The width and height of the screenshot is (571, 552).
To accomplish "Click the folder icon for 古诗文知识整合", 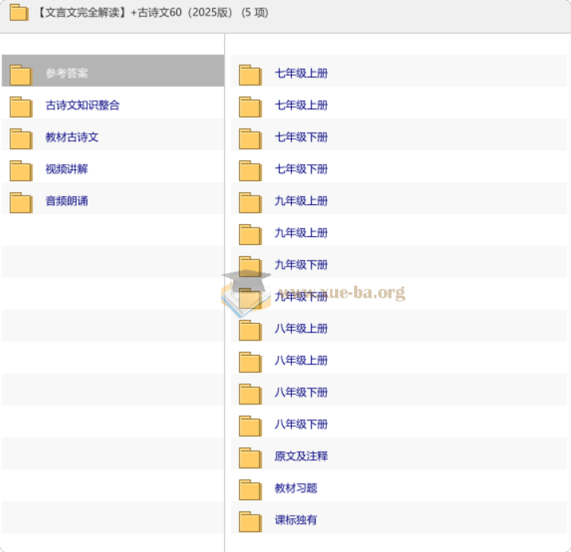I will [21, 106].
